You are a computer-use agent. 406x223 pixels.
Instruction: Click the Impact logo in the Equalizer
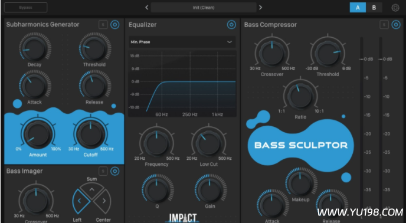tap(183, 218)
